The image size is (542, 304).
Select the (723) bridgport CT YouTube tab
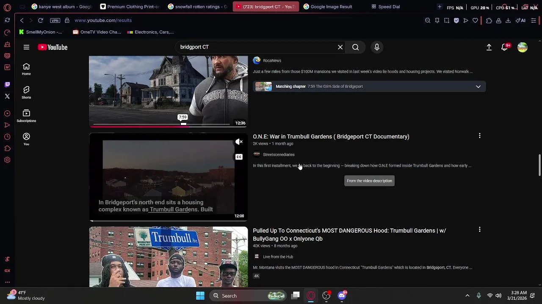265,7
